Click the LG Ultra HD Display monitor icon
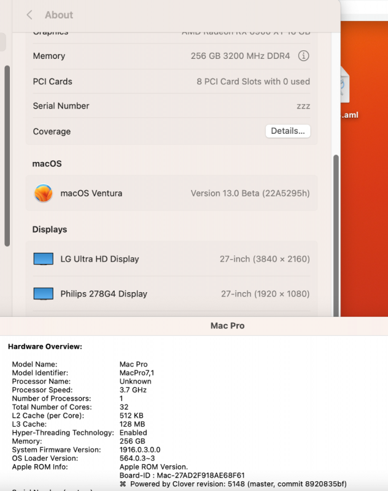The image size is (388, 491). (43, 259)
